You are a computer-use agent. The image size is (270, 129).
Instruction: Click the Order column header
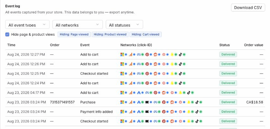[x=55, y=45]
